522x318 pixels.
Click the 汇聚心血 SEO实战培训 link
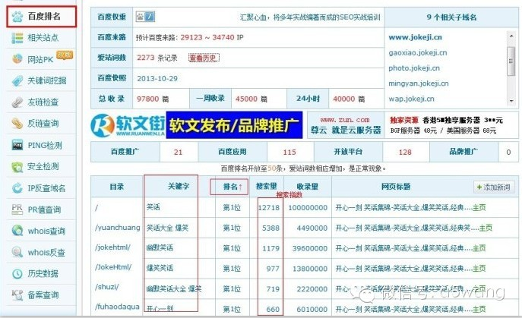tap(310, 17)
